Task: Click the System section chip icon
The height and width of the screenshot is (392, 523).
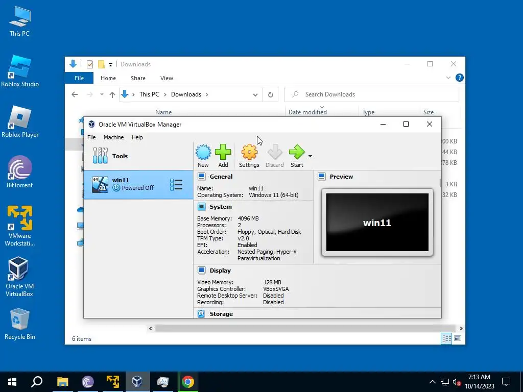Action: coord(201,207)
